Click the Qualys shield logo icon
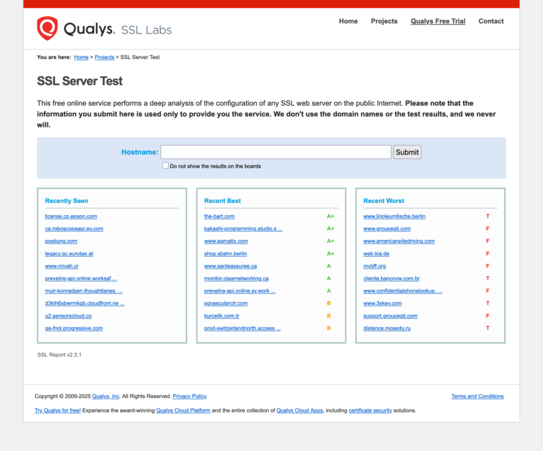The width and height of the screenshot is (543, 451). click(47, 29)
